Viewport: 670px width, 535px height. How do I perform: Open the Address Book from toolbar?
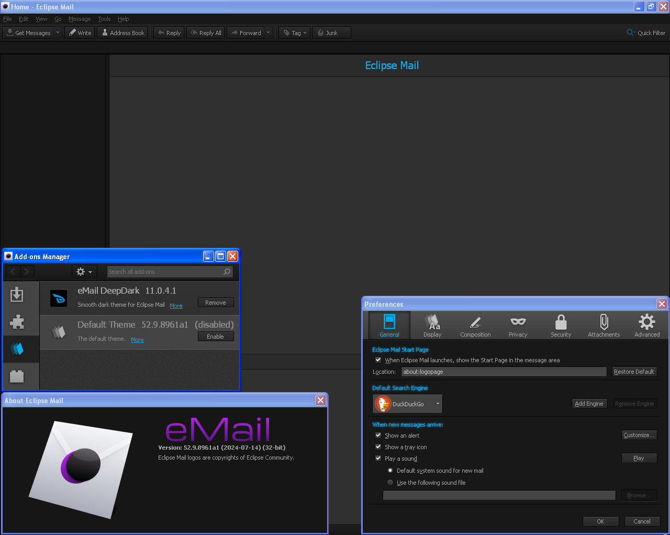click(123, 32)
